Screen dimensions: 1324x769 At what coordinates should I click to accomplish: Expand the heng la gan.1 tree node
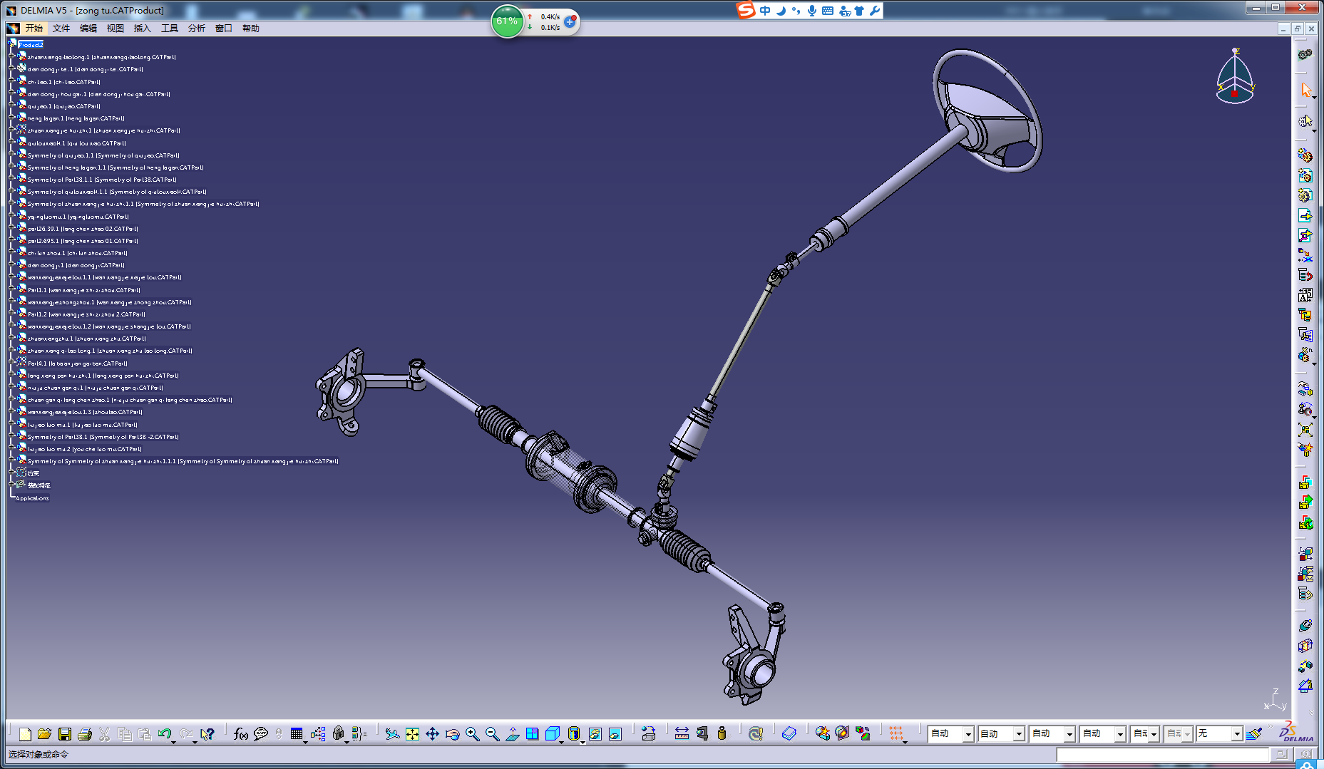tap(12, 118)
